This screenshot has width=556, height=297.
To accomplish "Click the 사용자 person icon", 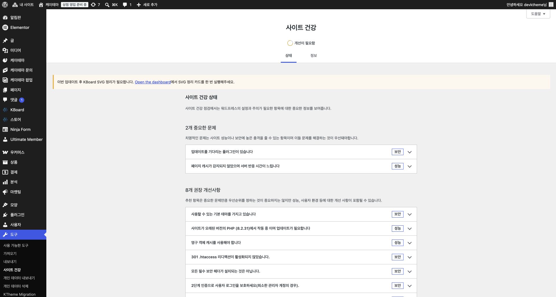I will tap(5, 224).
